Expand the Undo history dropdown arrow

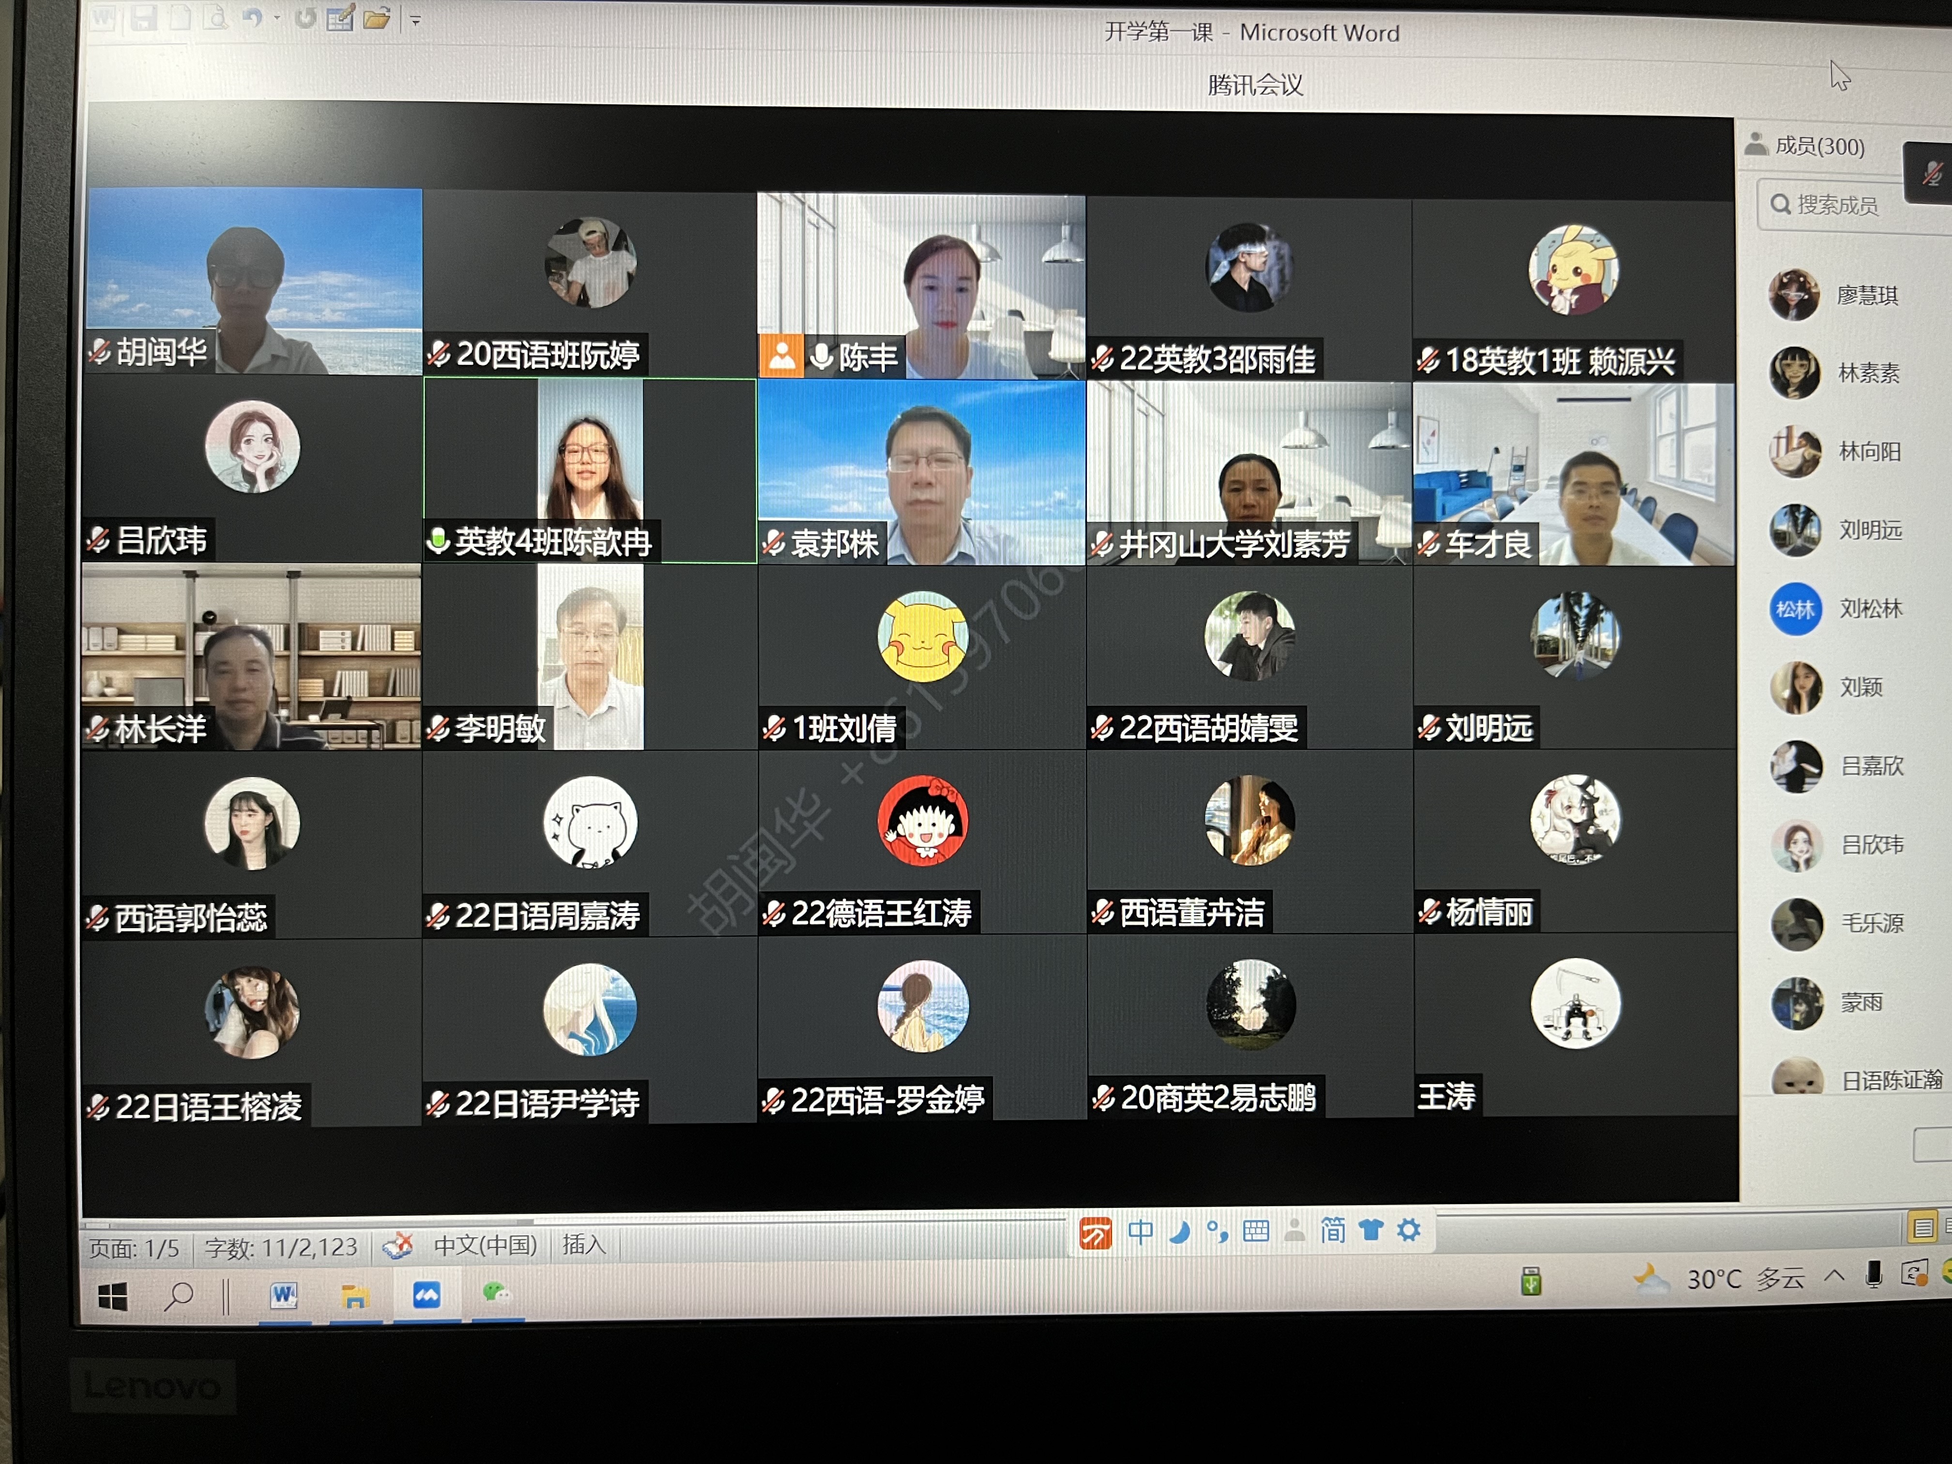point(277,17)
